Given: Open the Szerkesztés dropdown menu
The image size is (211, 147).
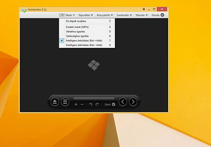Looking at the screenshot, I should [124, 15].
